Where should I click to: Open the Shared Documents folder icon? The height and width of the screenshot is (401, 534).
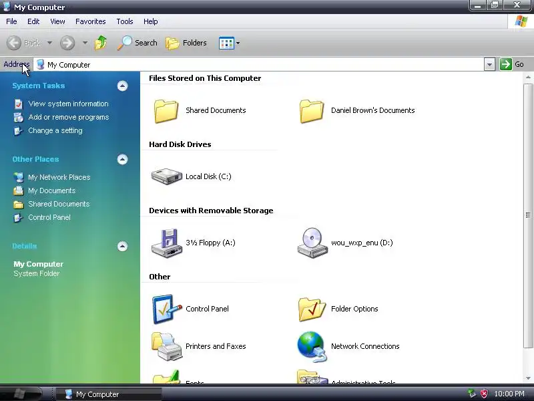166,111
